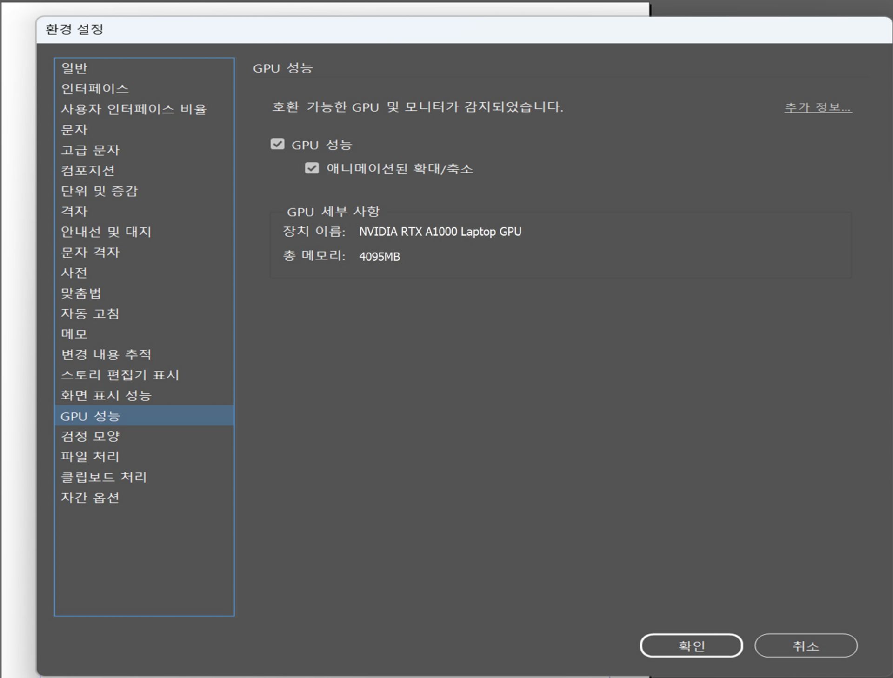Open 맞춤법 settings in sidebar
893x678 pixels.
pos(79,293)
